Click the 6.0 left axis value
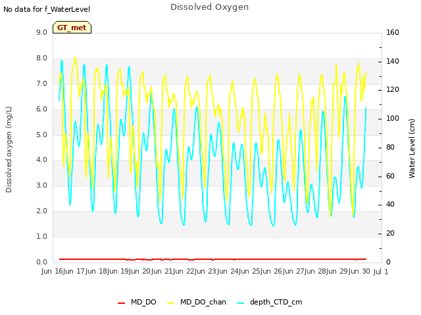 [41, 109]
